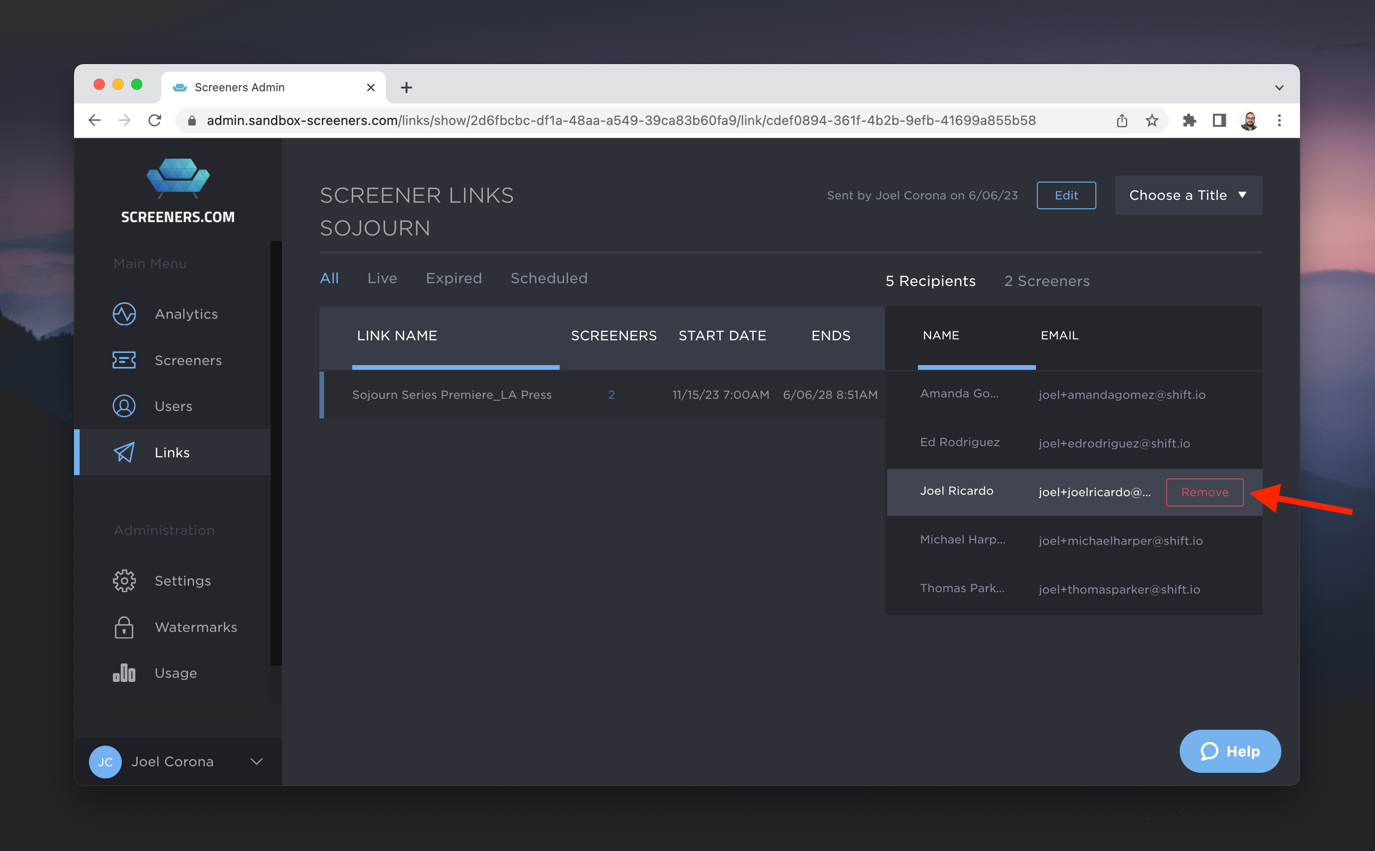Viewport: 1375px width, 851px height.
Task: Select recipient Michael Harp...
Action: point(962,539)
